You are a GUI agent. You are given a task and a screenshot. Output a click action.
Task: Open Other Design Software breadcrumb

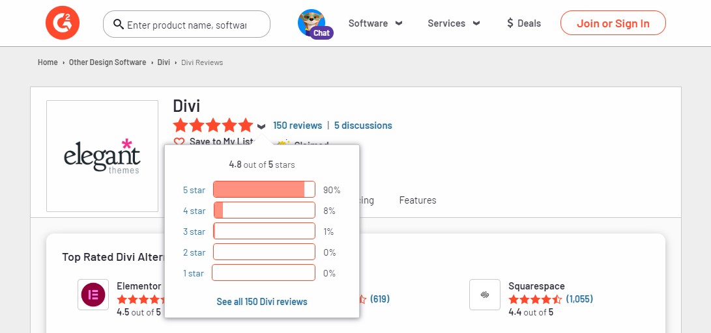(x=108, y=62)
